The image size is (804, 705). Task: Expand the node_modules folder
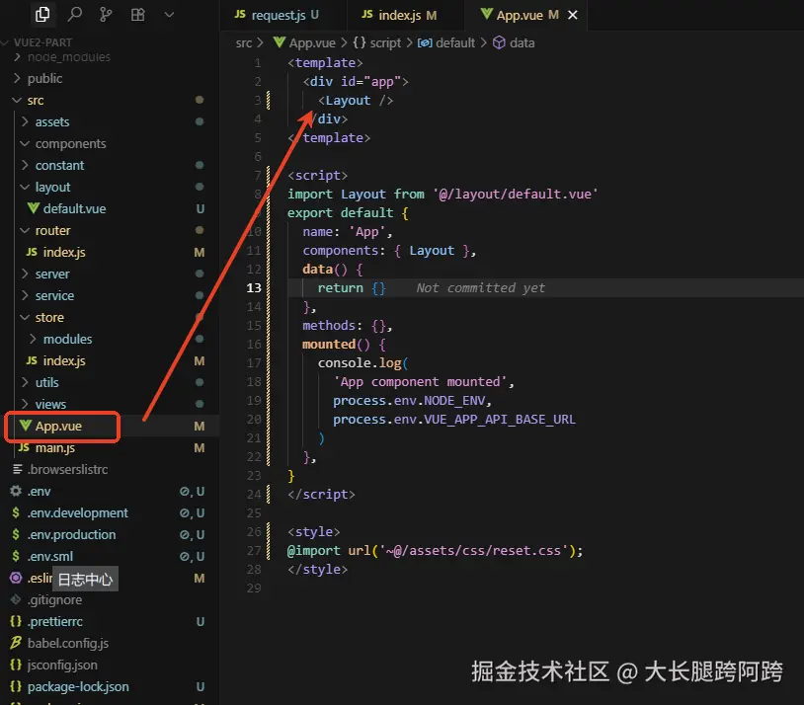(x=69, y=57)
